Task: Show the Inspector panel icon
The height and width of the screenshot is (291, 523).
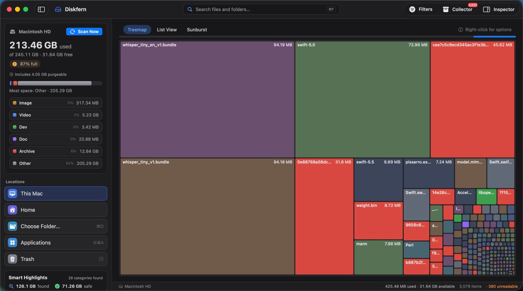Action: coord(486,9)
